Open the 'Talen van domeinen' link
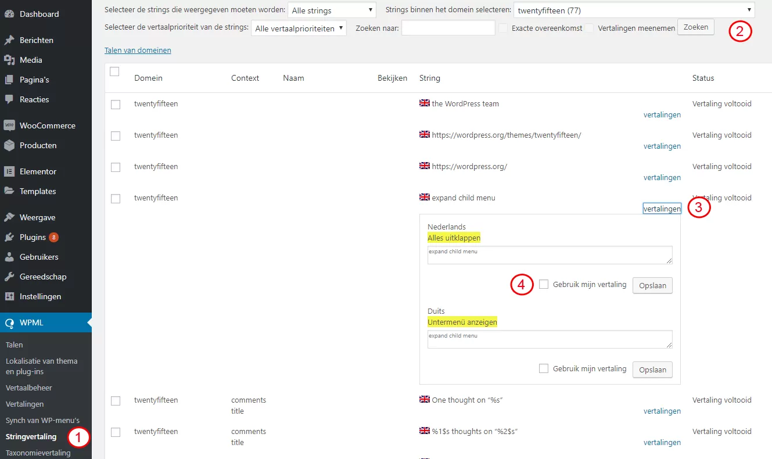The image size is (772, 459). click(x=138, y=51)
